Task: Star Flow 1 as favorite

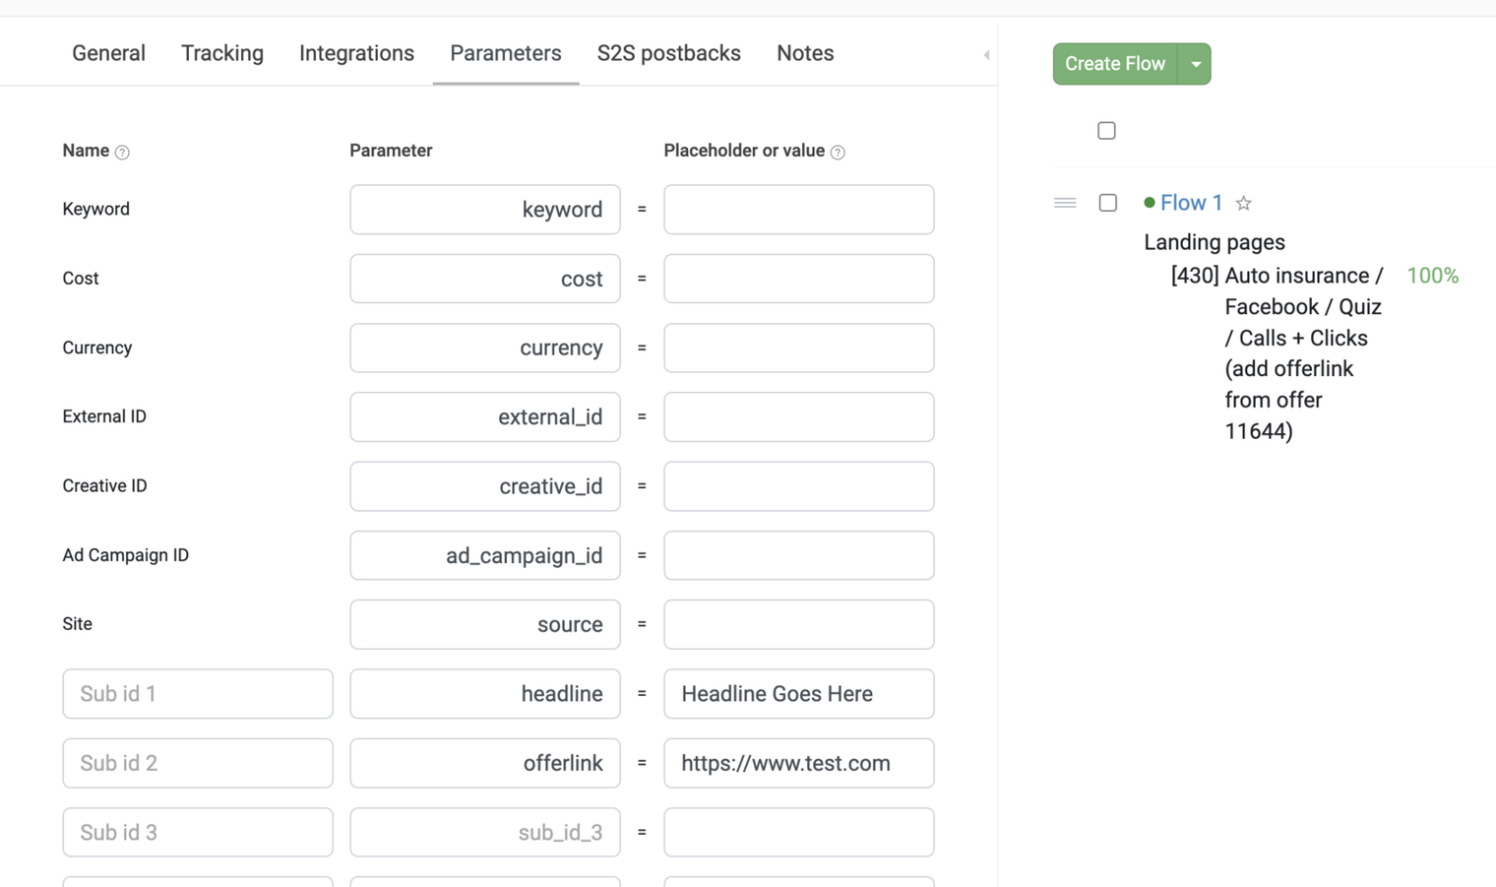Action: point(1244,203)
